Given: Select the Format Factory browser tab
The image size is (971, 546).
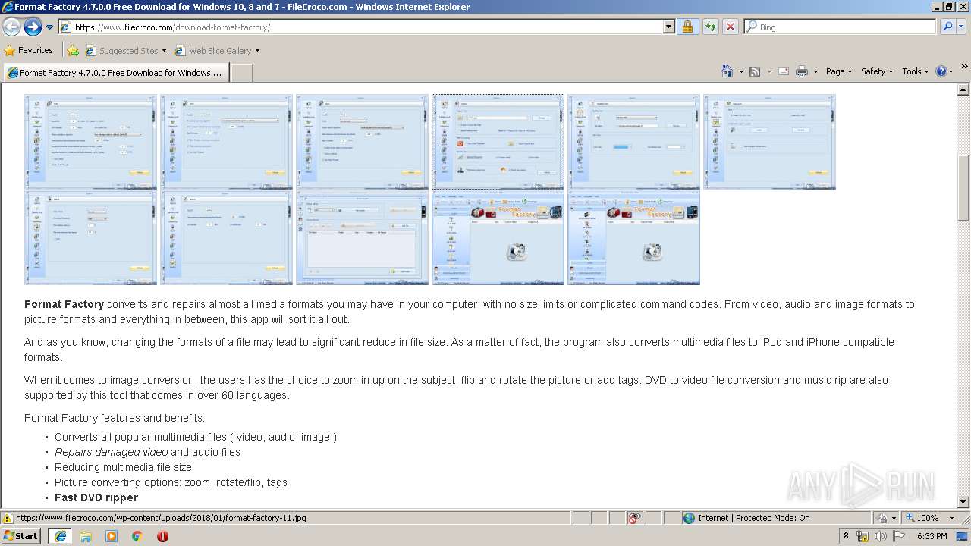Looking at the screenshot, I should [115, 73].
